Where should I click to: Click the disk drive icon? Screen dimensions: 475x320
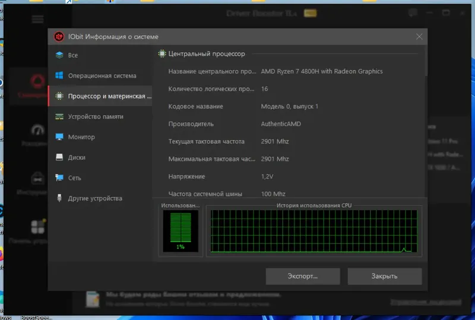[x=59, y=157]
